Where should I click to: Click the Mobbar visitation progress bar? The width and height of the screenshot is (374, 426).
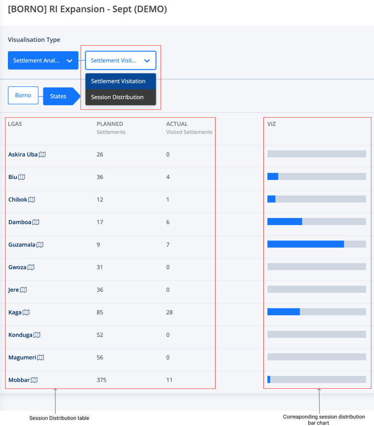tap(316, 379)
